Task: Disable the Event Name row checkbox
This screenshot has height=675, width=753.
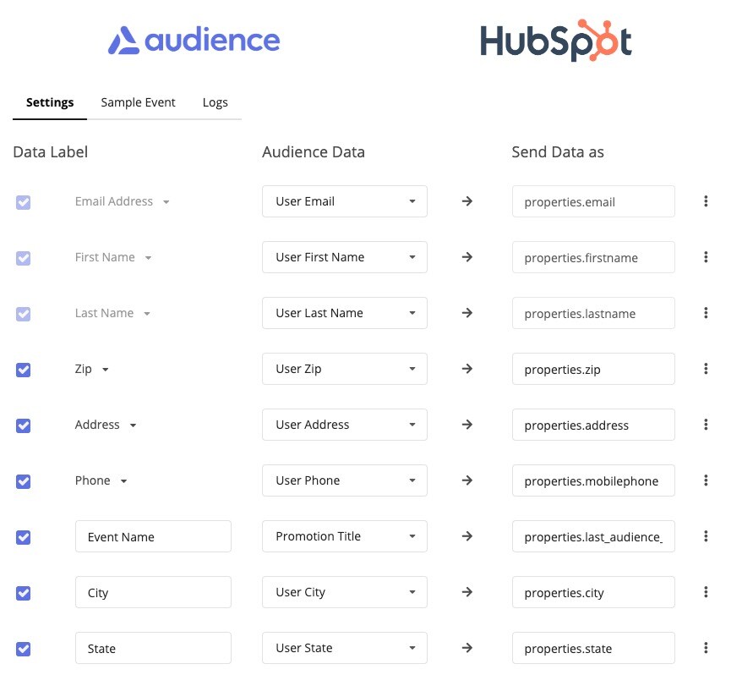Action: [24, 536]
